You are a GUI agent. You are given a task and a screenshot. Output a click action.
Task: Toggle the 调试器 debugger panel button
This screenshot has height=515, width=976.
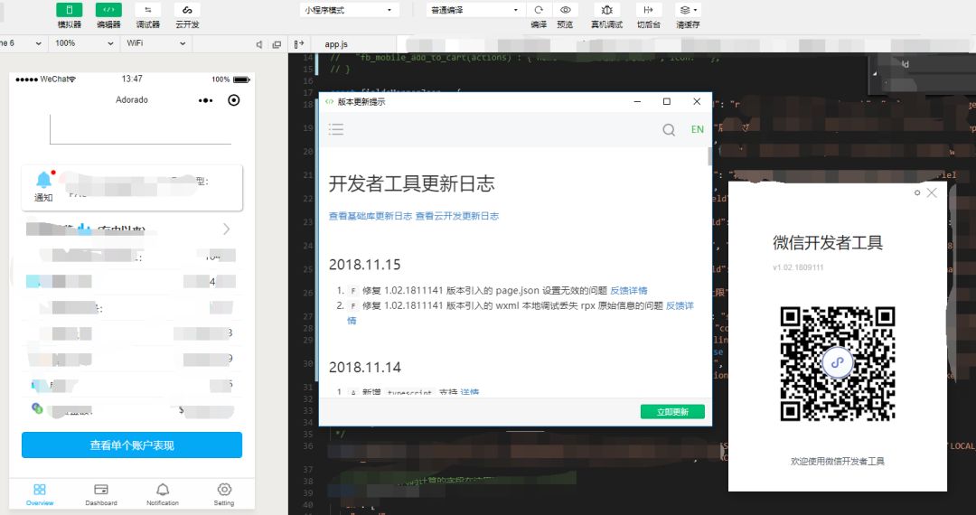tap(148, 10)
